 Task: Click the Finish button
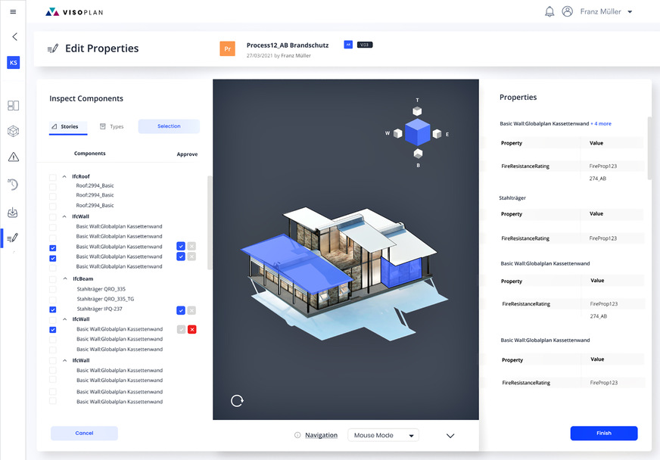click(603, 434)
